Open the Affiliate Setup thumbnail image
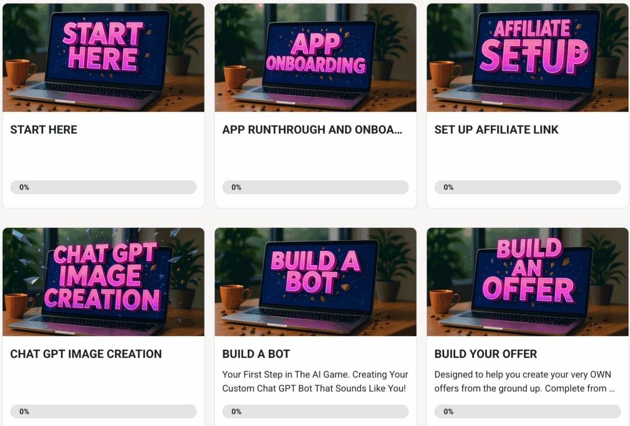 coord(528,58)
